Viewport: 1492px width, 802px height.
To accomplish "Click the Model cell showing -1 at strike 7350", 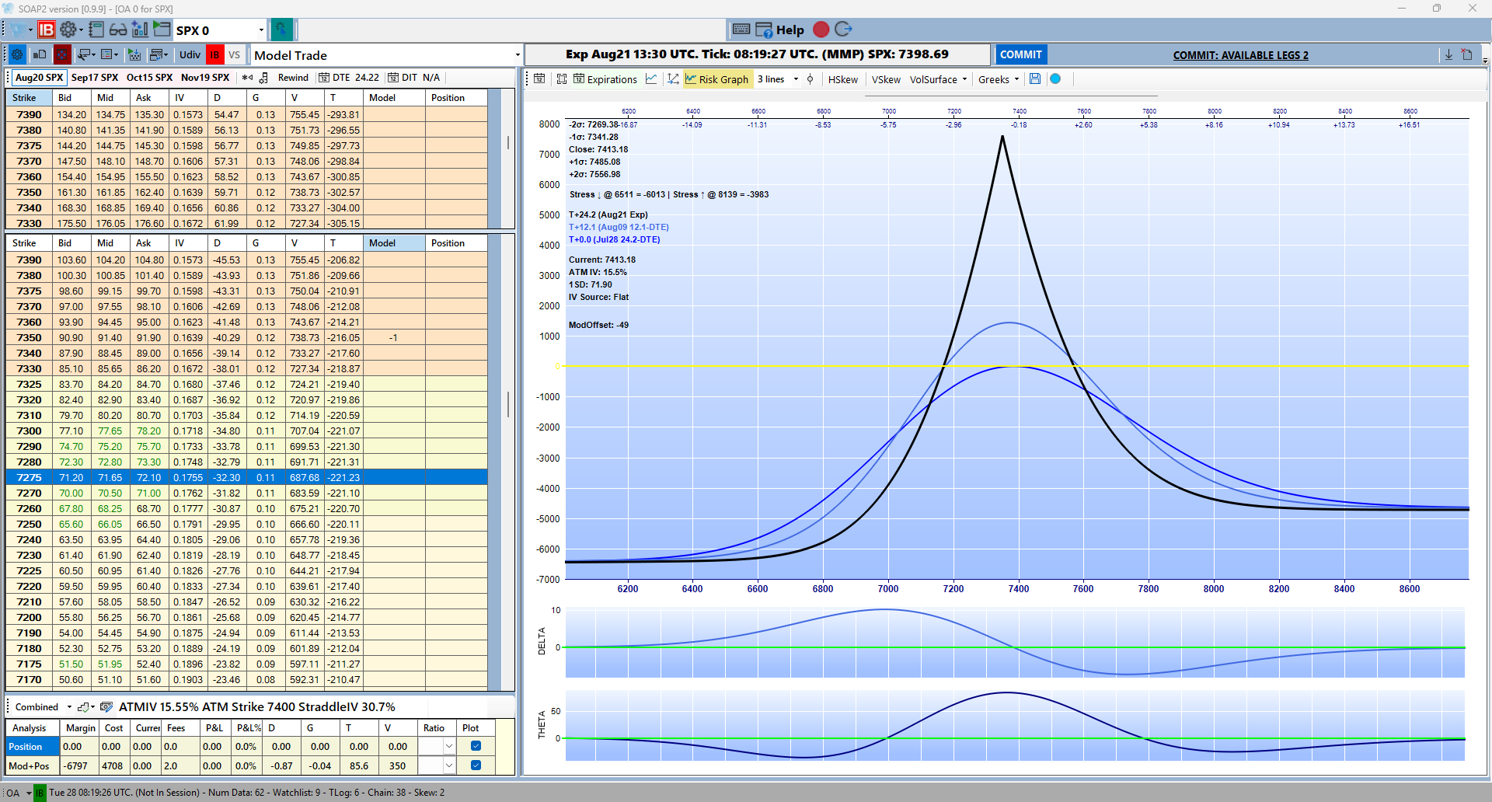I will [394, 337].
